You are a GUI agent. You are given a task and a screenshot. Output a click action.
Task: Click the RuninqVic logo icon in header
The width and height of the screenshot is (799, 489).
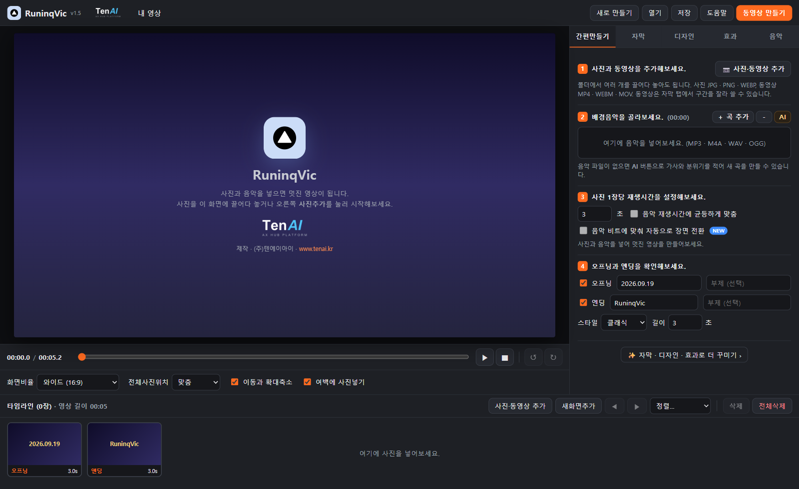14,13
